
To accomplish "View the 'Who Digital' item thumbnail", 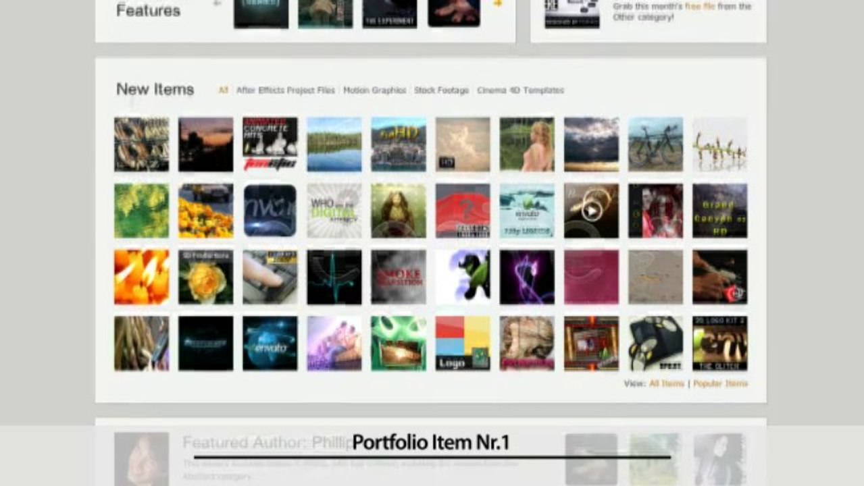I will pyautogui.click(x=334, y=211).
